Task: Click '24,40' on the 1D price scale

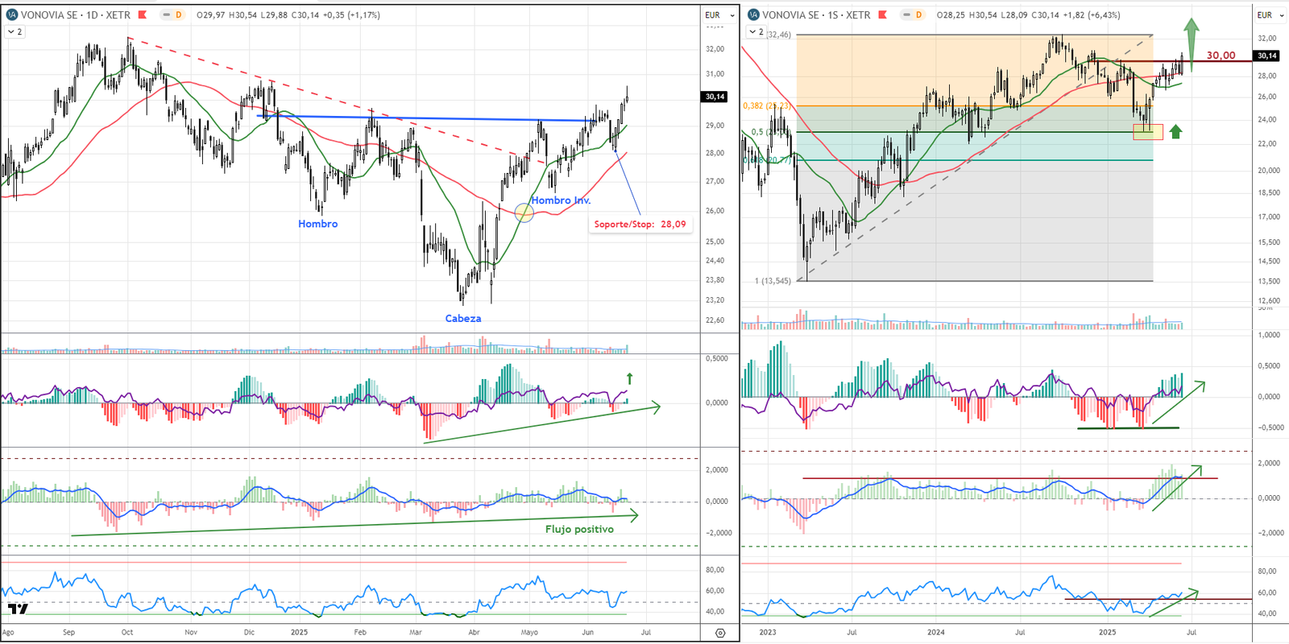Action: [x=715, y=261]
